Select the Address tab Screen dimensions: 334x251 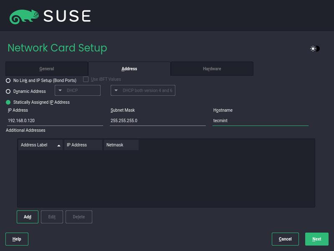pos(129,69)
